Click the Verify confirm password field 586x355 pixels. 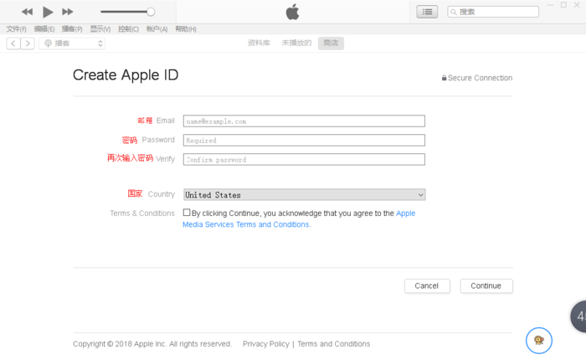(x=304, y=159)
